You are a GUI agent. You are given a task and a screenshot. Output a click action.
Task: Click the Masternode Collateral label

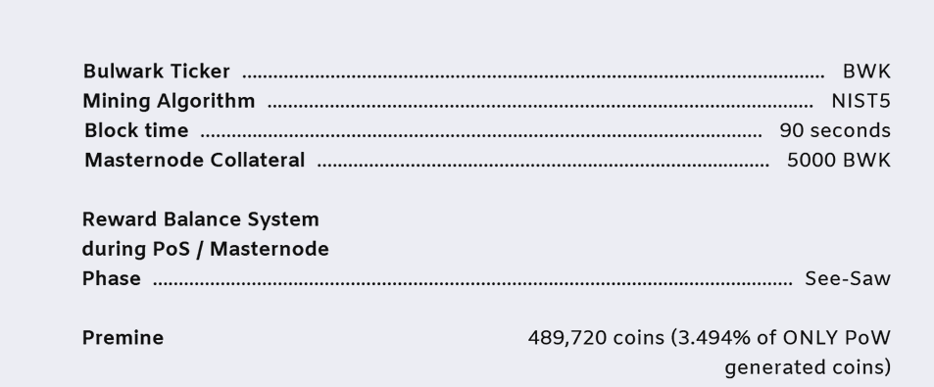click(x=195, y=160)
